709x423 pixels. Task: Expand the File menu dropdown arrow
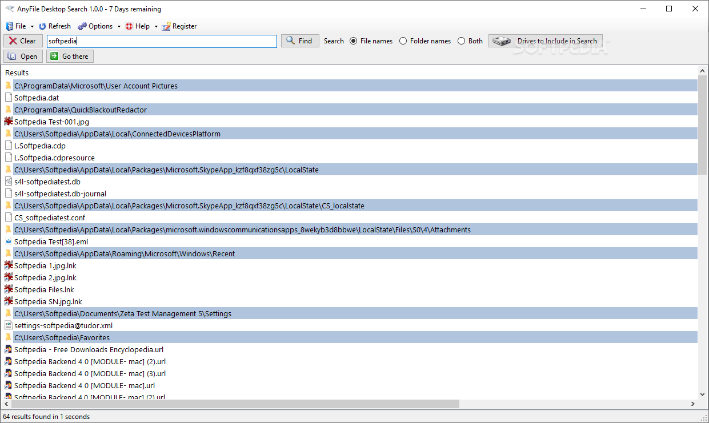click(x=32, y=26)
